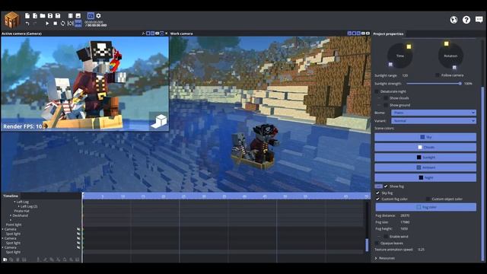Click the Rotation dial control
Image resolution: width=487 pixels, height=274 pixels.
click(450, 56)
